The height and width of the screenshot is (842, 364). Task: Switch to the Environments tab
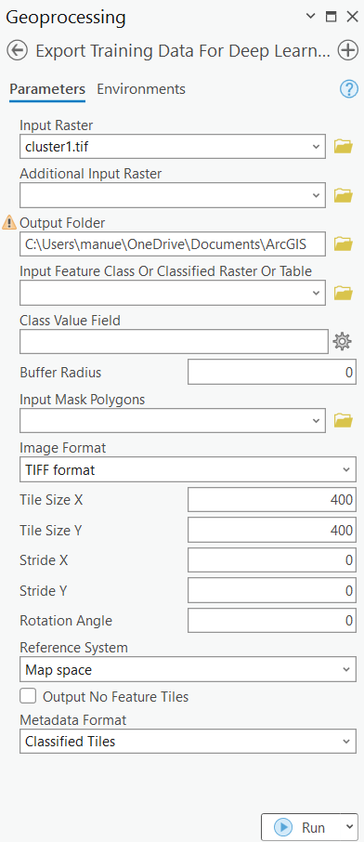point(141,88)
